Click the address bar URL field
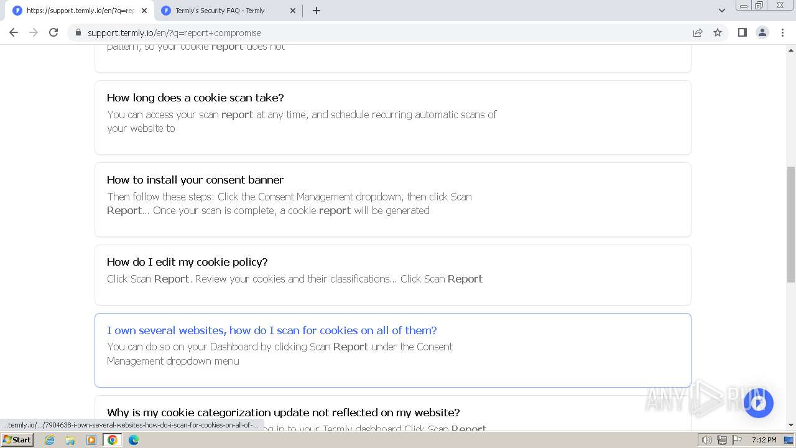796x448 pixels. pos(386,32)
